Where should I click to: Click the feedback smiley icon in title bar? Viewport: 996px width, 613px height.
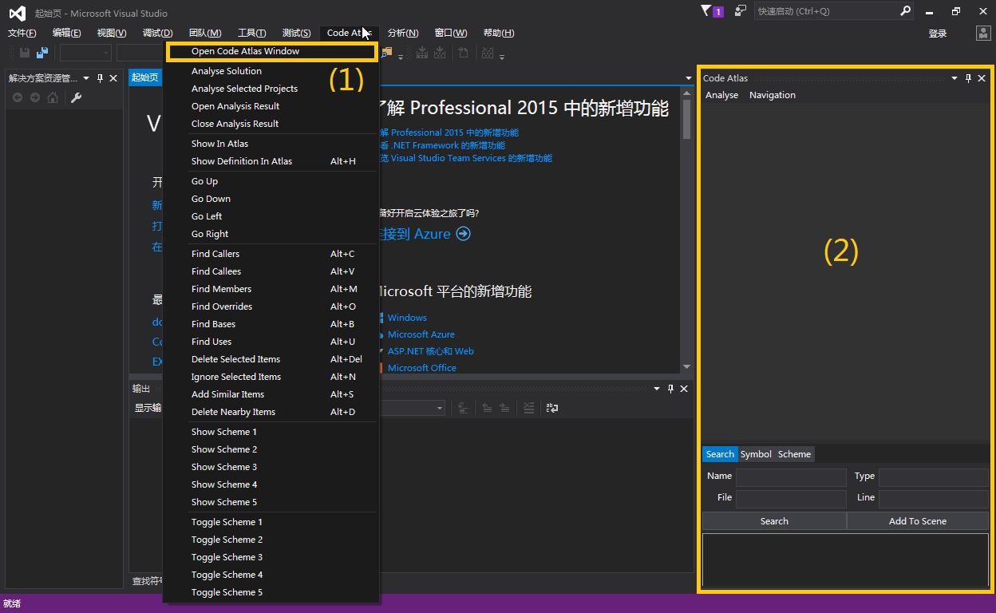point(738,10)
